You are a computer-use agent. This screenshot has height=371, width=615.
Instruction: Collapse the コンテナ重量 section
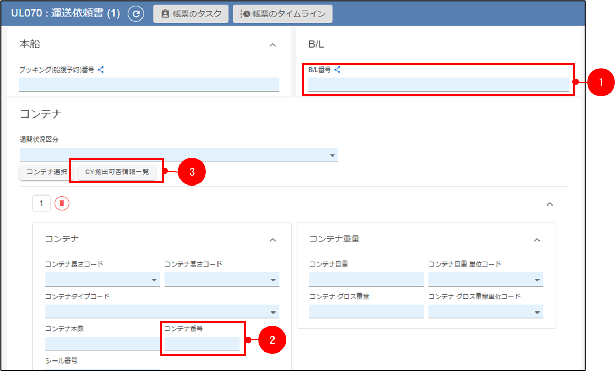(537, 240)
